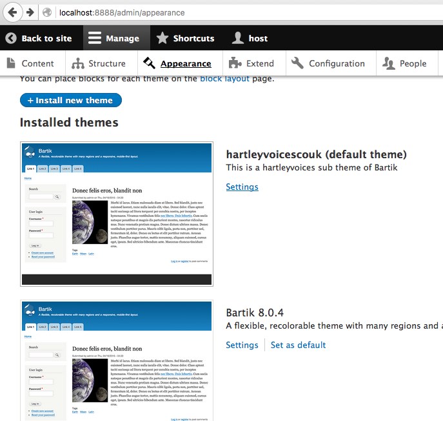Click the Back to site arrow icon

tap(11, 38)
